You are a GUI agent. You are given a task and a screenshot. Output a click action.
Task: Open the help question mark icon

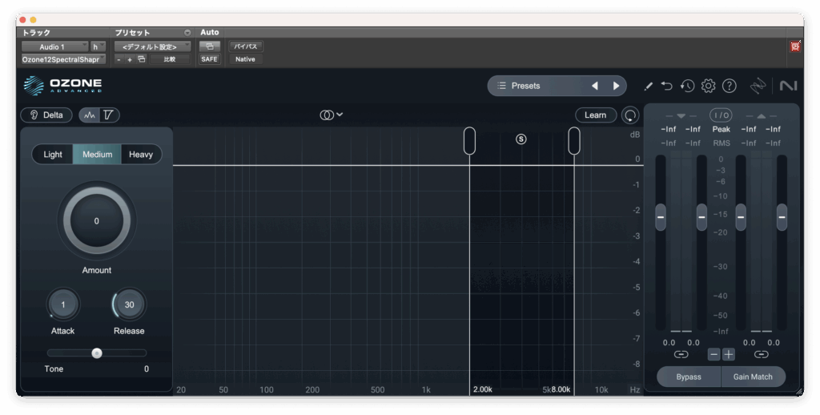(x=729, y=86)
